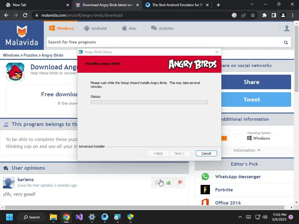299x224 pixels.
Task: Open WhatsApp Messenger editor's pick
Action: click(x=238, y=176)
